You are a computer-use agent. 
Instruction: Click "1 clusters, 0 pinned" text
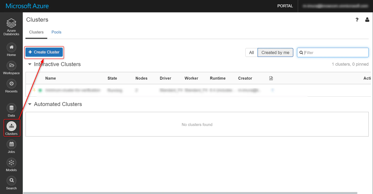[350, 64]
